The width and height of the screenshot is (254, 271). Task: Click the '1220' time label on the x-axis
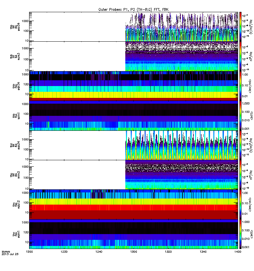[64, 252]
